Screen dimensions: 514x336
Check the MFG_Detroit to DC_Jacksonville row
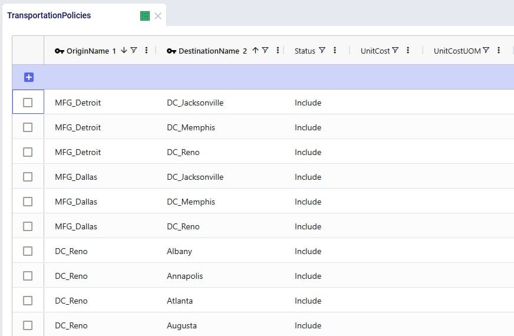pyautogui.click(x=28, y=103)
